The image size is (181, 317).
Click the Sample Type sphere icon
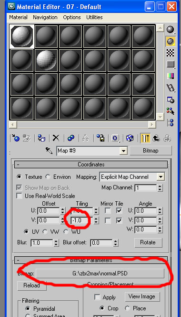pos(171,29)
